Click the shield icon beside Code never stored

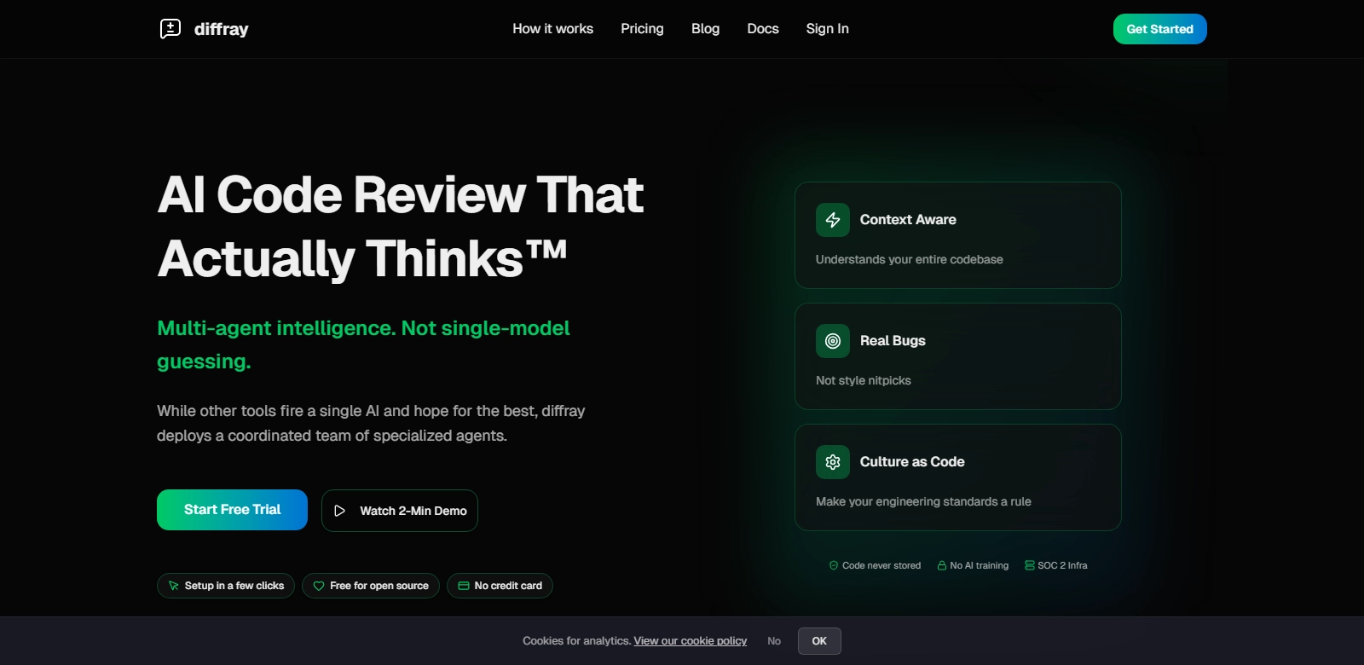point(834,565)
